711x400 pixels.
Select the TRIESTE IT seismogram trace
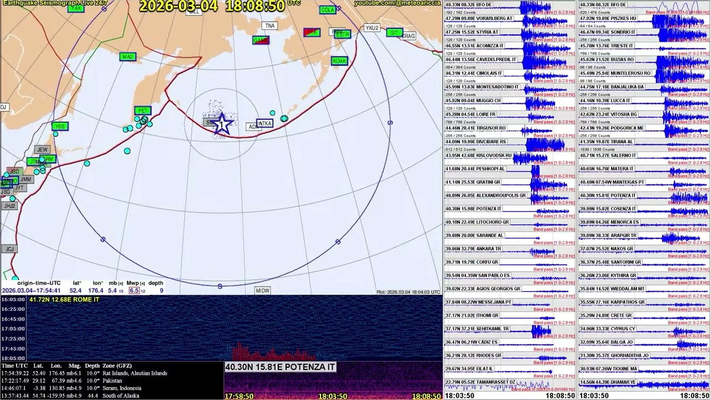point(644,49)
